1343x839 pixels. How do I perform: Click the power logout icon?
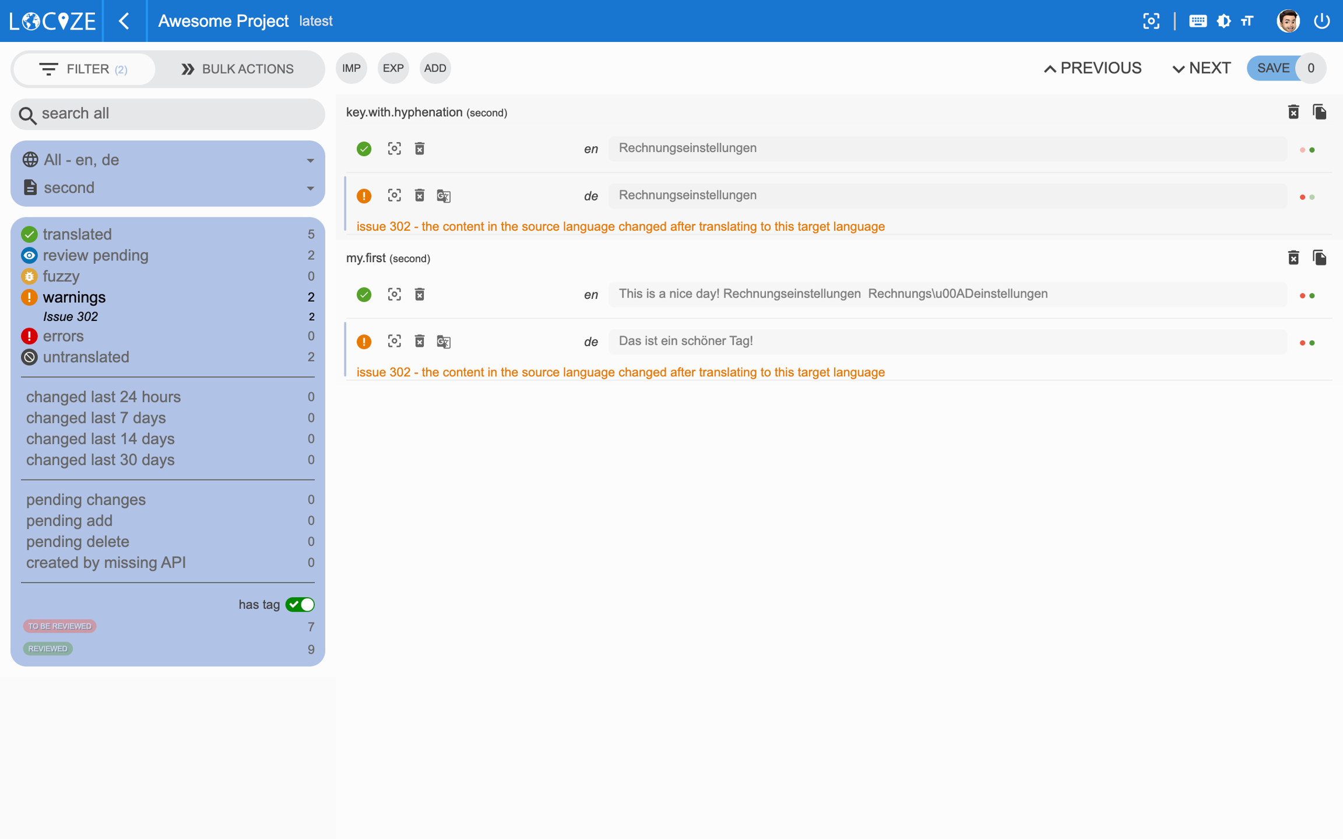tap(1321, 21)
